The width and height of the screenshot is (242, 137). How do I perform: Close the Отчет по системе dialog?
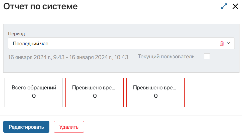tap(235, 6)
